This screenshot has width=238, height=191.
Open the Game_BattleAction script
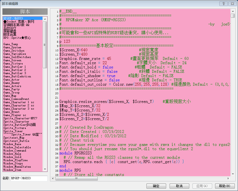coord(23,76)
